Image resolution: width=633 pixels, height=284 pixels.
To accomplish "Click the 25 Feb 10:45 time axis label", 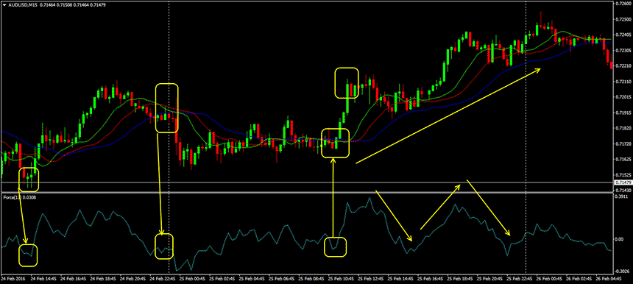I will [x=341, y=279].
